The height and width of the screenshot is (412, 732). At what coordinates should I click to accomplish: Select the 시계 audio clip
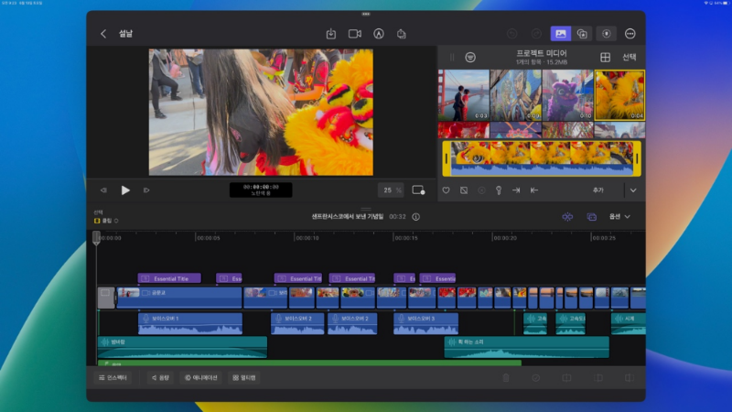pyautogui.click(x=629, y=324)
